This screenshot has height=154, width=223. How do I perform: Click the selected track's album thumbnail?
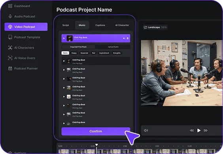[x=70, y=38]
